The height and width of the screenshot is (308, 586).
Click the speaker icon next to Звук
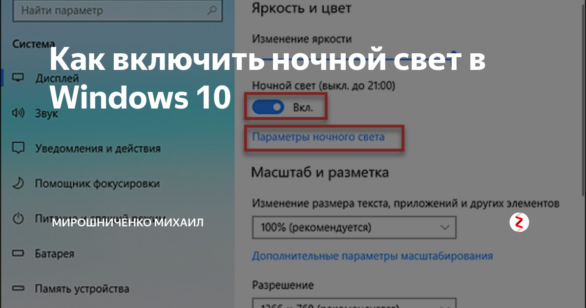(x=19, y=113)
